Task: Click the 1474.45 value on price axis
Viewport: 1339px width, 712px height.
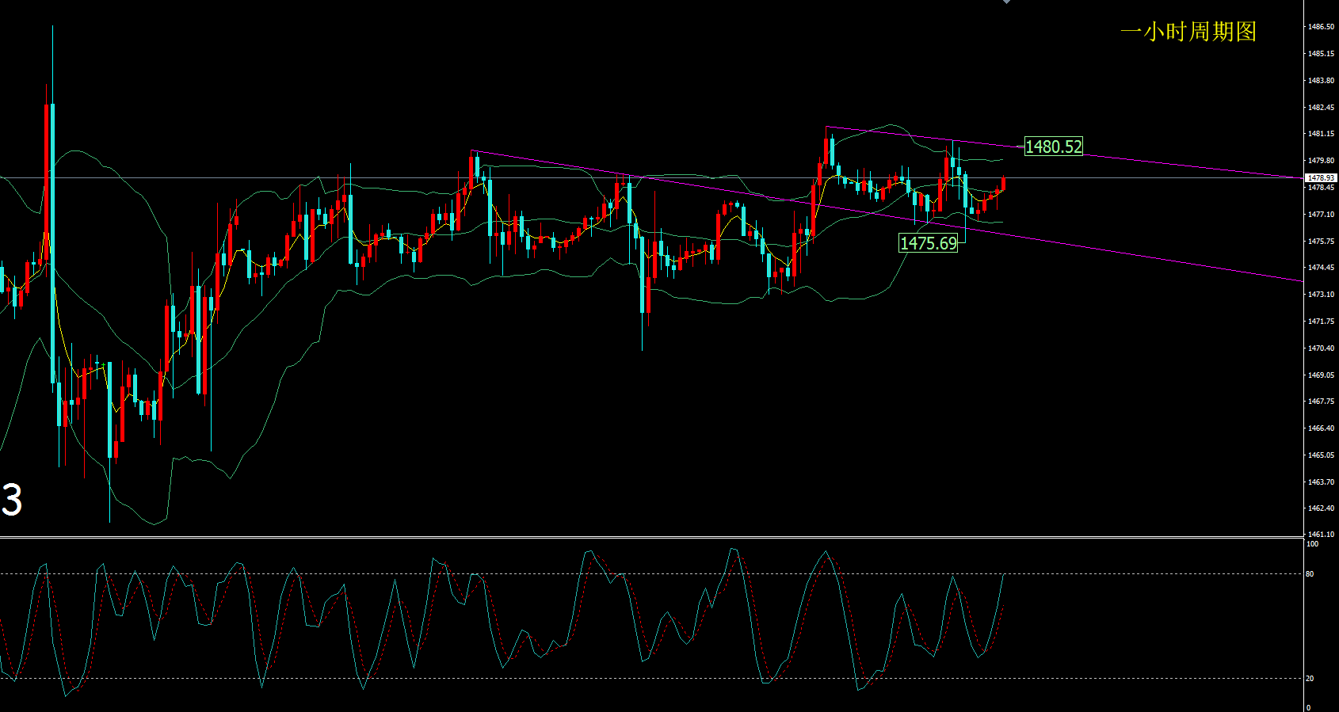Action: pos(1321,268)
